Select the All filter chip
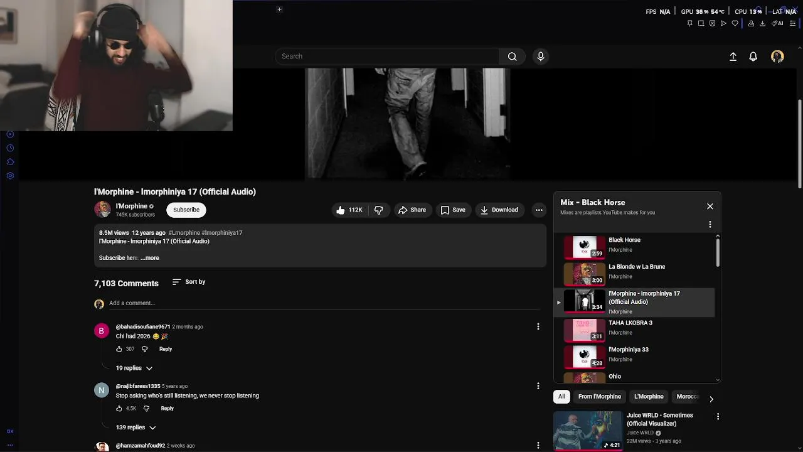 coord(561,397)
